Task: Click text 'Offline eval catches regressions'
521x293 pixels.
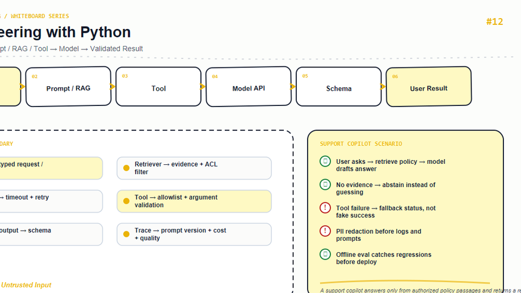Action: [x=384, y=254]
